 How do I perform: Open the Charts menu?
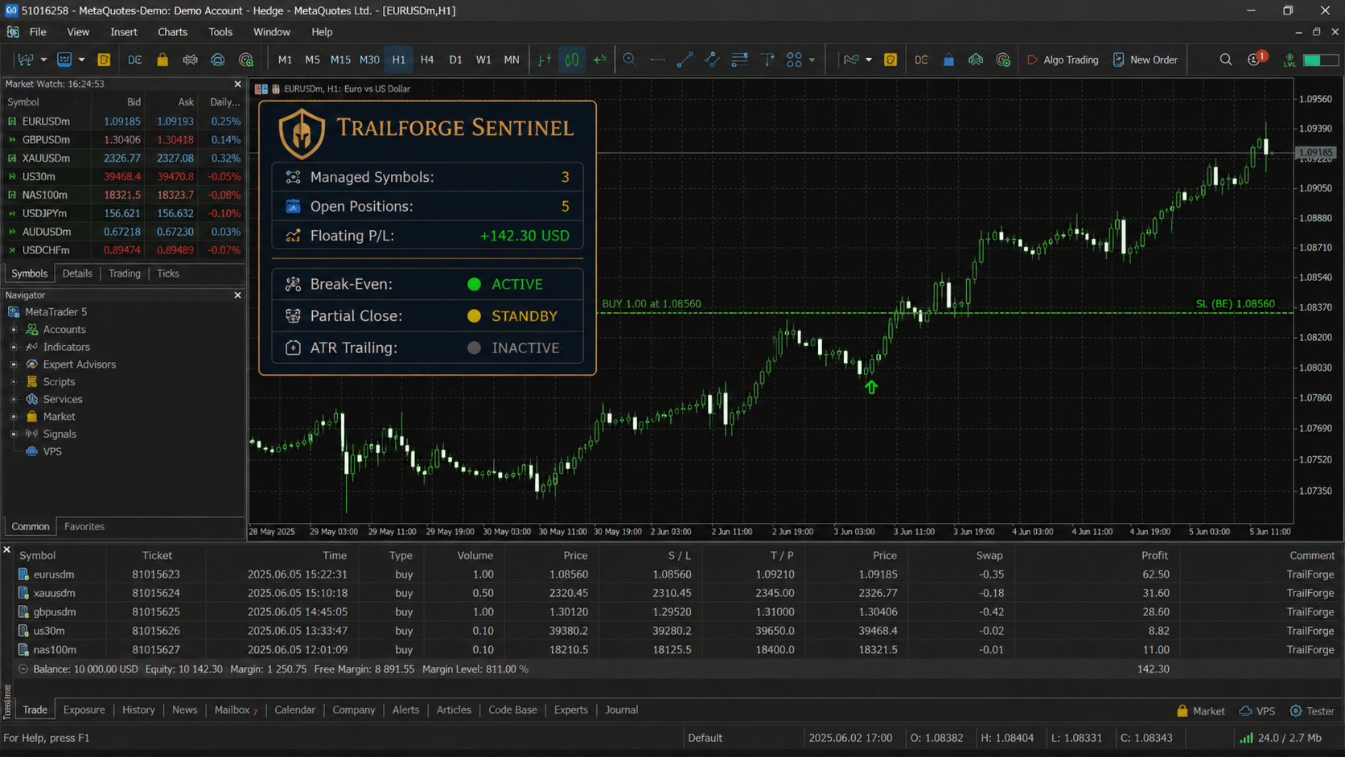(x=172, y=32)
